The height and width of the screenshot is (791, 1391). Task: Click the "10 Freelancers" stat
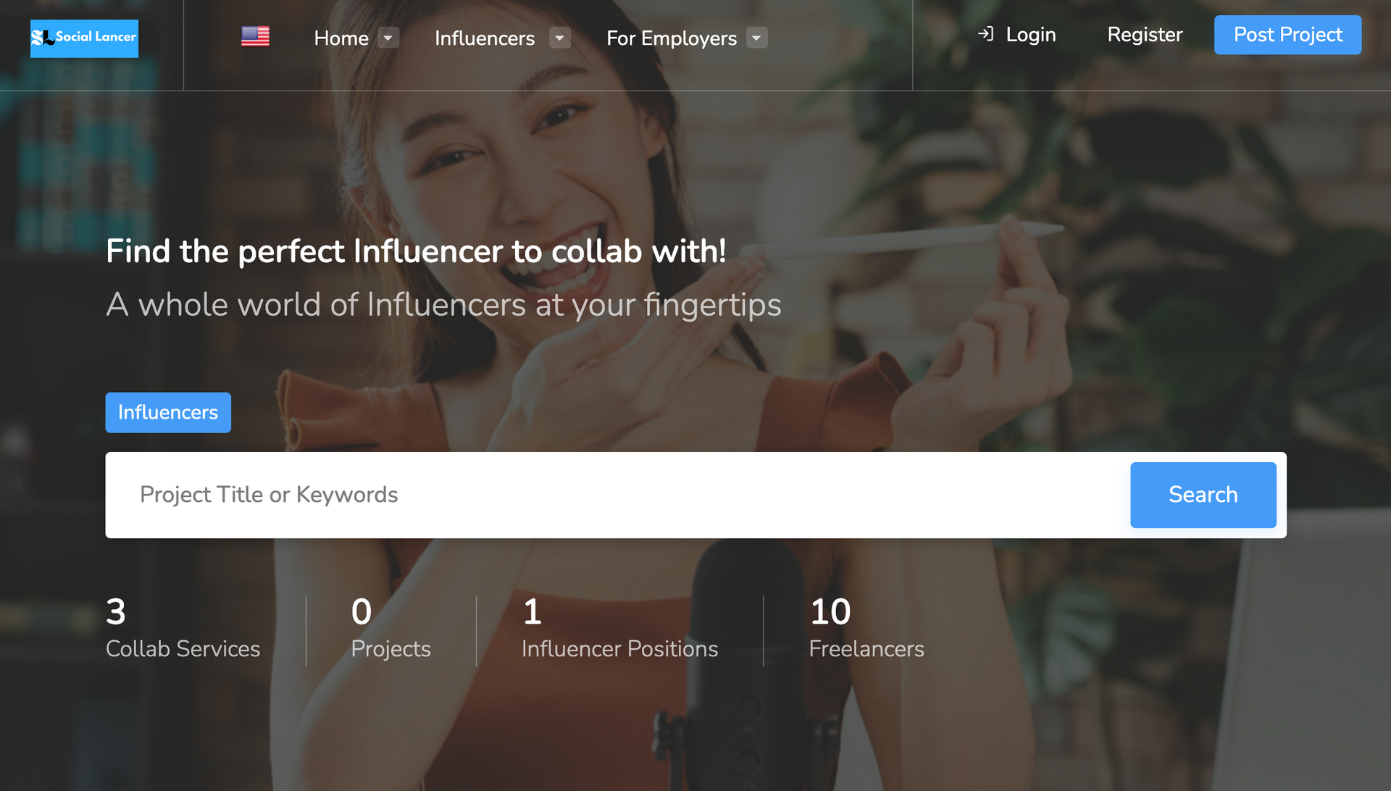tap(866, 627)
